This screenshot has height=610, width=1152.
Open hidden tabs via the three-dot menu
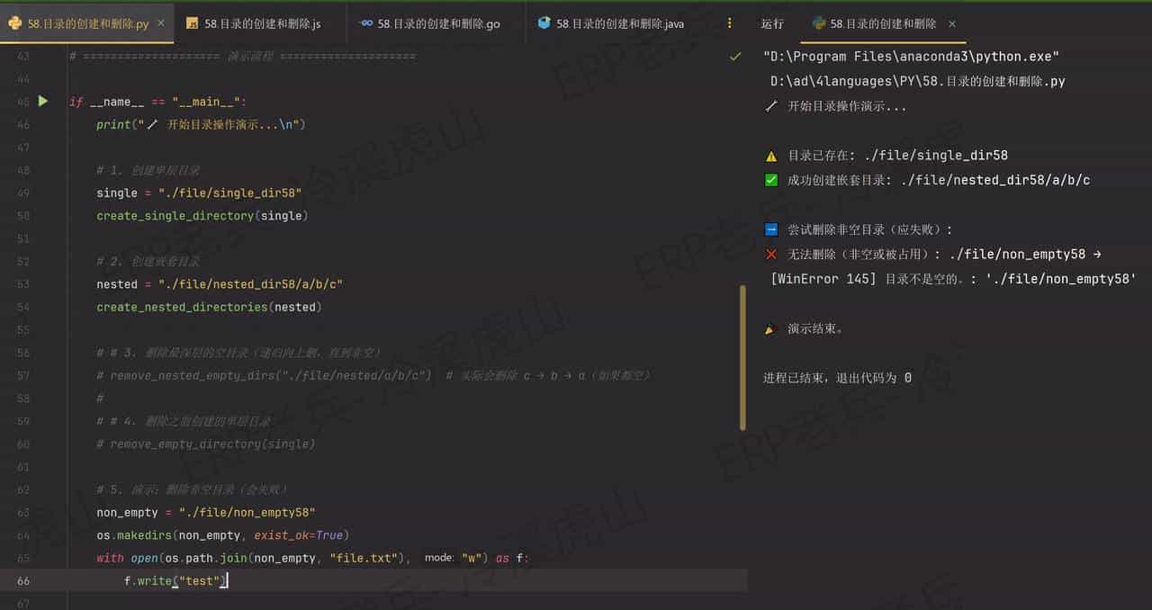pos(730,23)
